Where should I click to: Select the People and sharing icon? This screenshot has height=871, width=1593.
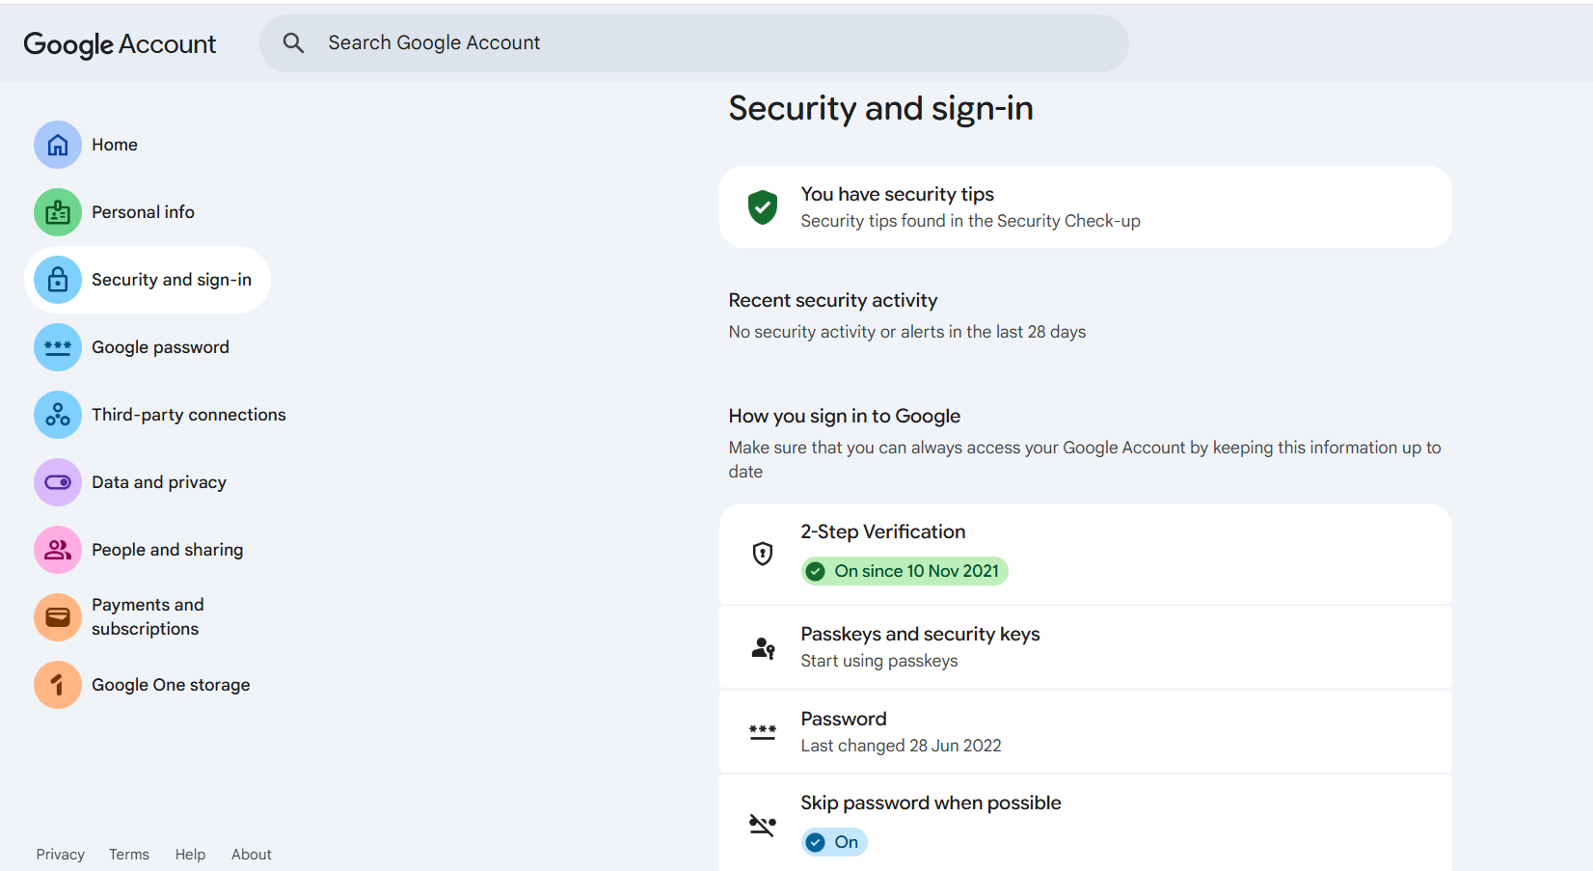coord(57,549)
